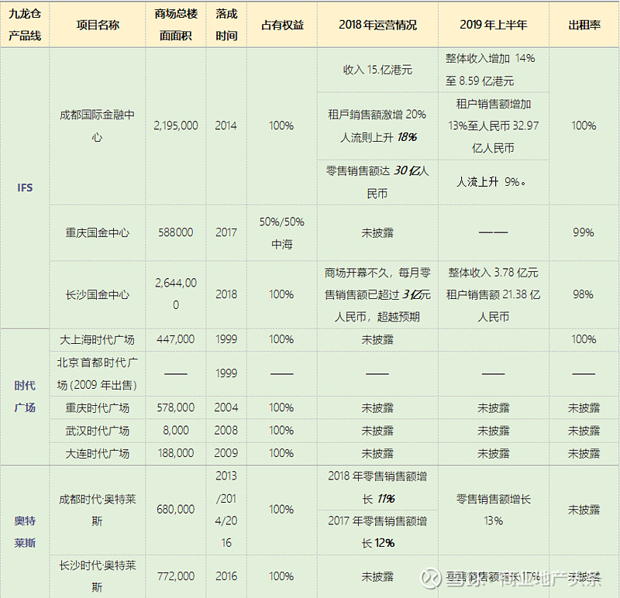Select the '大连时代广场' project cell
The width and height of the screenshot is (620, 598).
tap(98, 453)
